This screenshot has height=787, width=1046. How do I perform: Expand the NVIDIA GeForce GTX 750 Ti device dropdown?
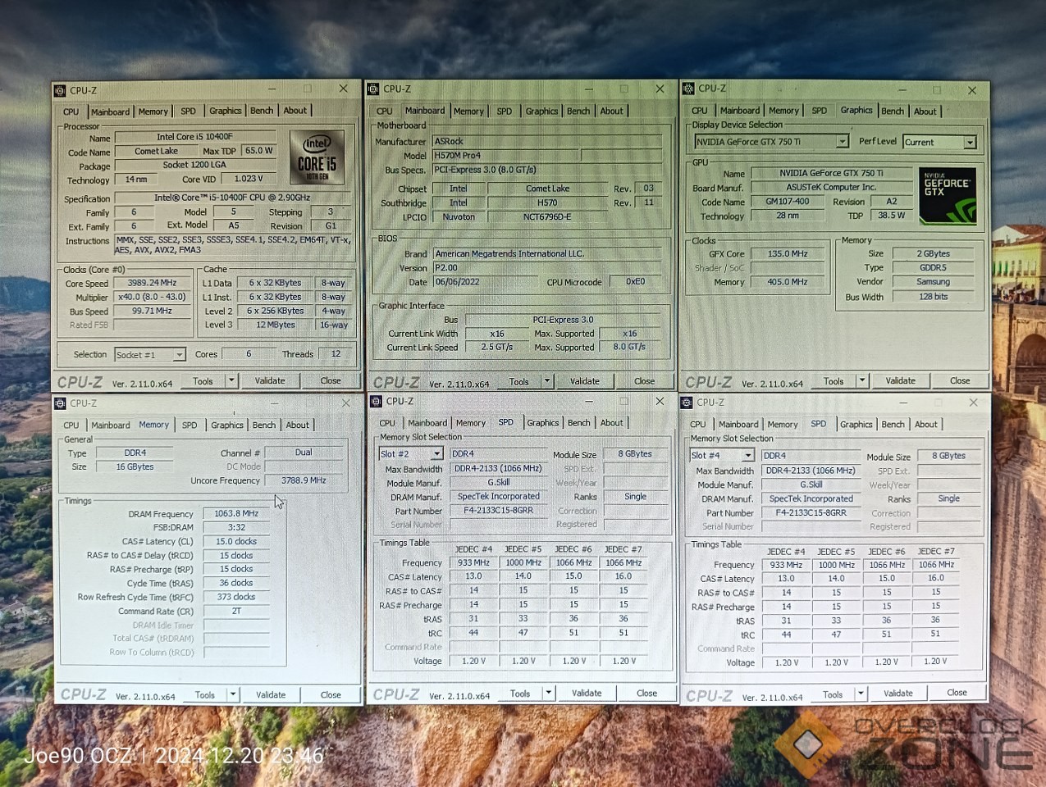[842, 142]
